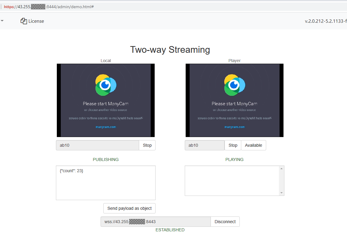Viewport: 347px width, 248px height.
Task: Click the License copy icon
Action: tap(24, 21)
